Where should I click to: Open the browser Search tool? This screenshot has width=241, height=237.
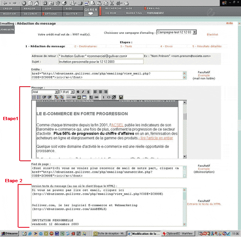click(45, 3)
